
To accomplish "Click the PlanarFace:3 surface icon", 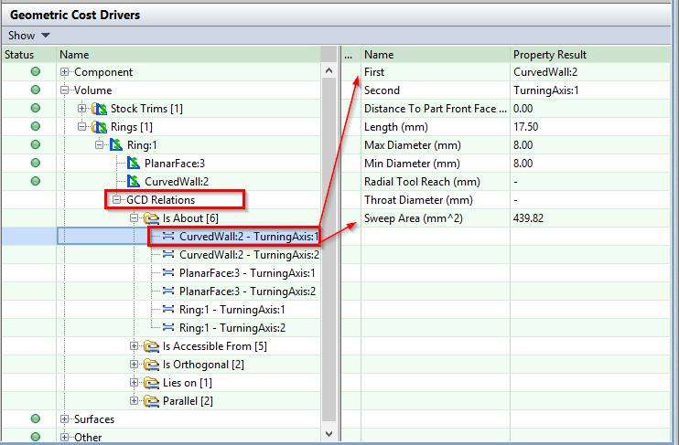I will coord(134,164).
